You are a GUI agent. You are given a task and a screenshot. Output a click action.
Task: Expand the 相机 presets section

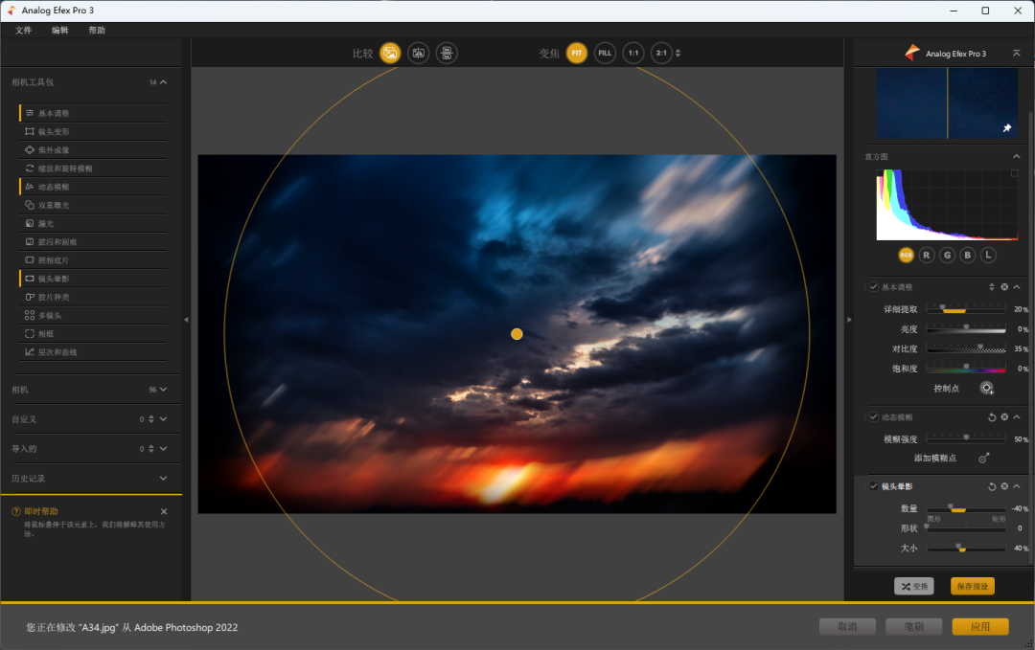tap(163, 390)
